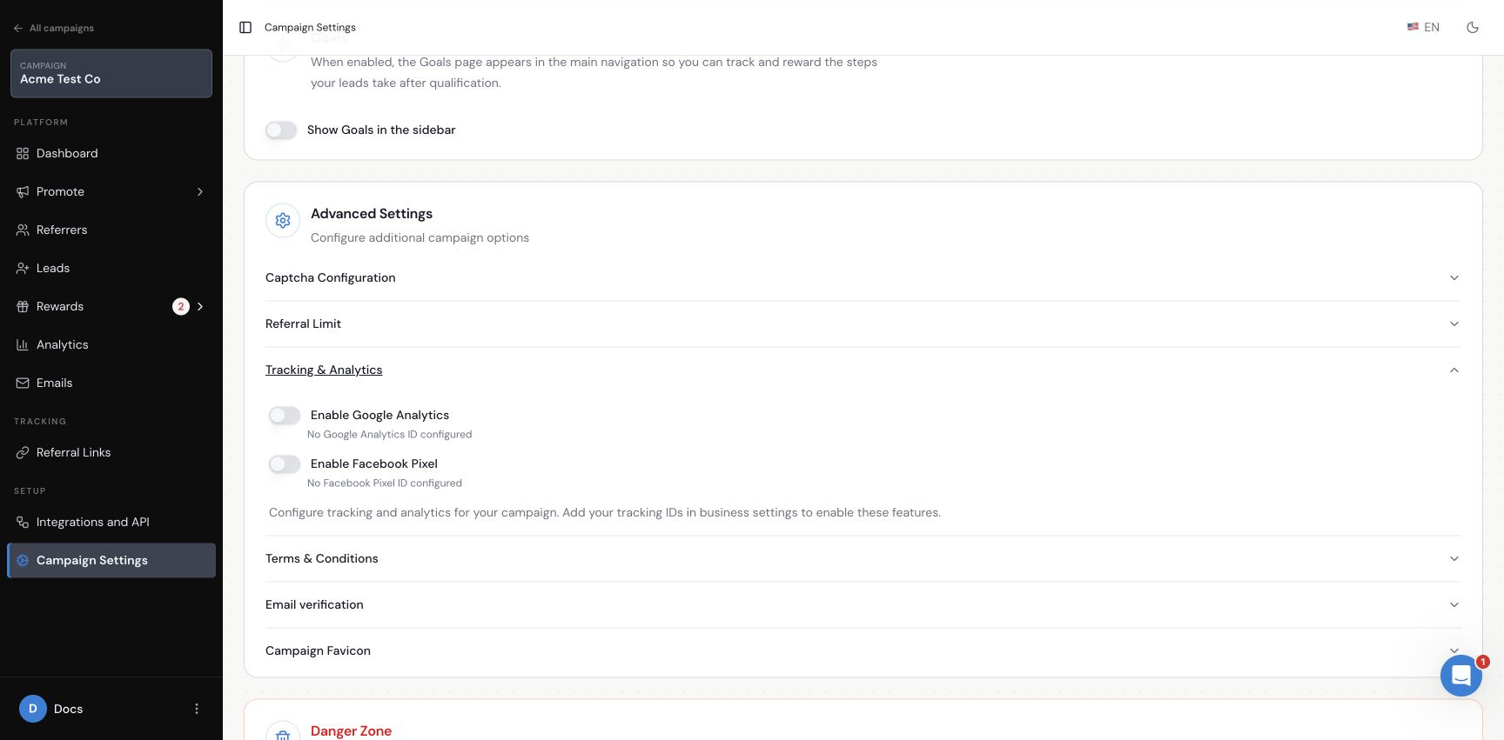Viewport: 1504px width, 740px height.
Task: Click the Campaign Settings breadcrumb title
Action: click(x=310, y=28)
